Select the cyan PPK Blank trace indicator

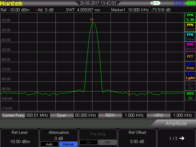[x=190, y=37]
